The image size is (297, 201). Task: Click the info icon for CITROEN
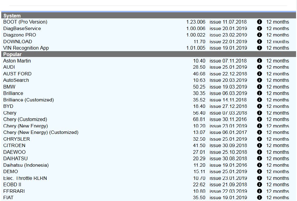tap(260, 145)
